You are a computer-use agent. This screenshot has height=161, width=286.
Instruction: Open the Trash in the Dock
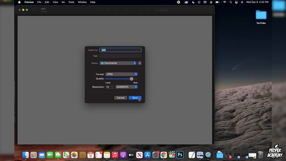(x=261, y=155)
